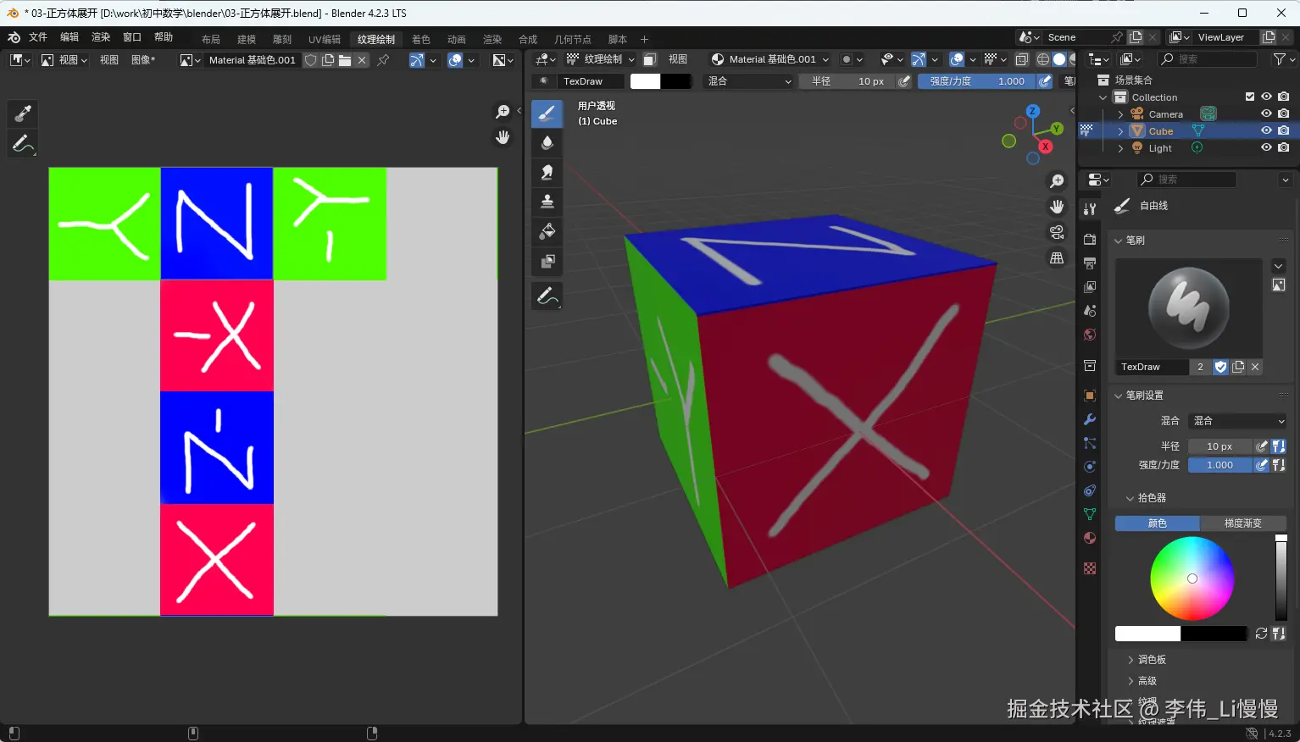The image size is (1300, 742).
Task: Open the Output properties tab
Action: [x=1090, y=263]
